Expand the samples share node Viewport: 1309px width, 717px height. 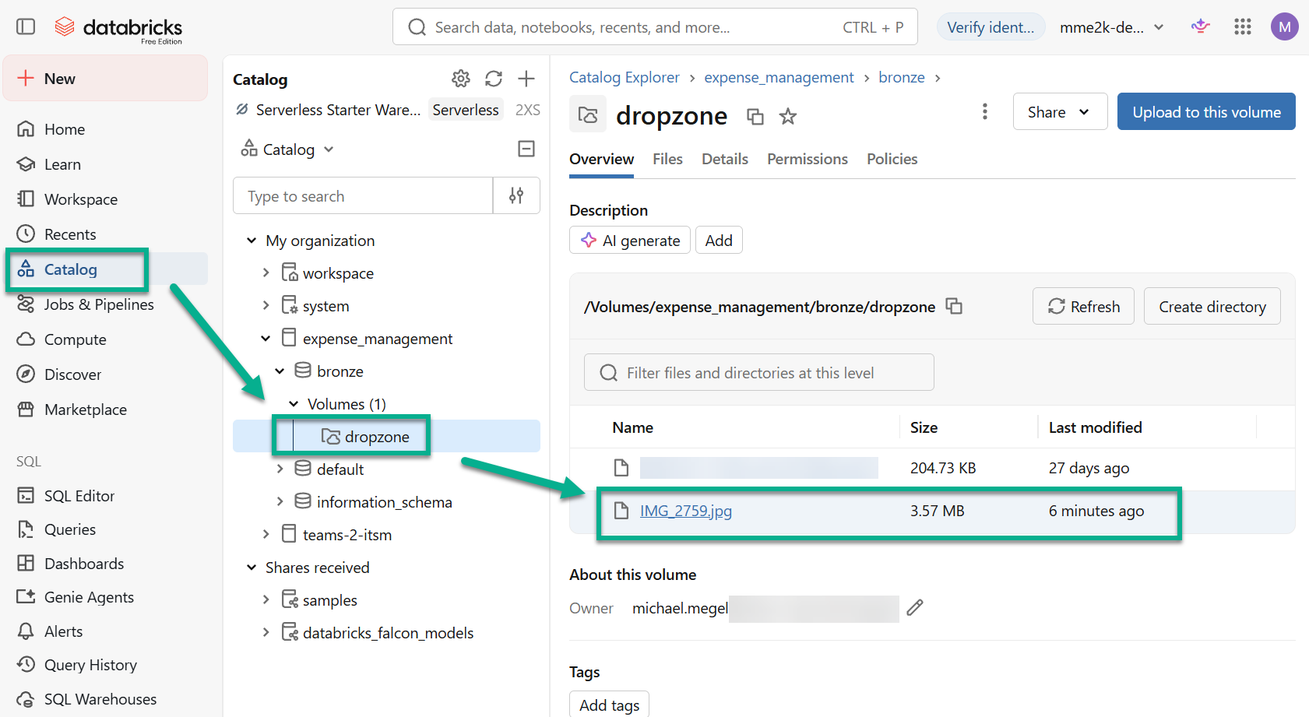(x=266, y=599)
